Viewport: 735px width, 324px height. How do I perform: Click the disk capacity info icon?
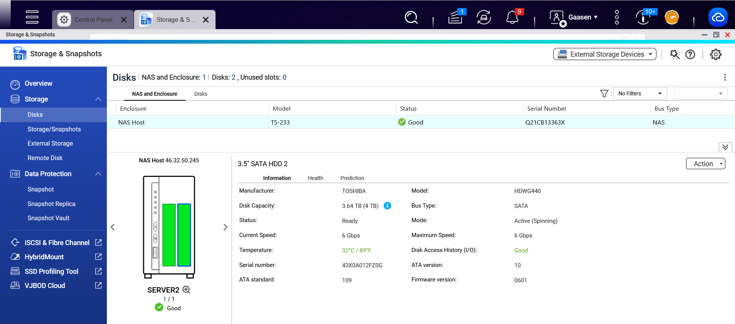coord(387,206)
